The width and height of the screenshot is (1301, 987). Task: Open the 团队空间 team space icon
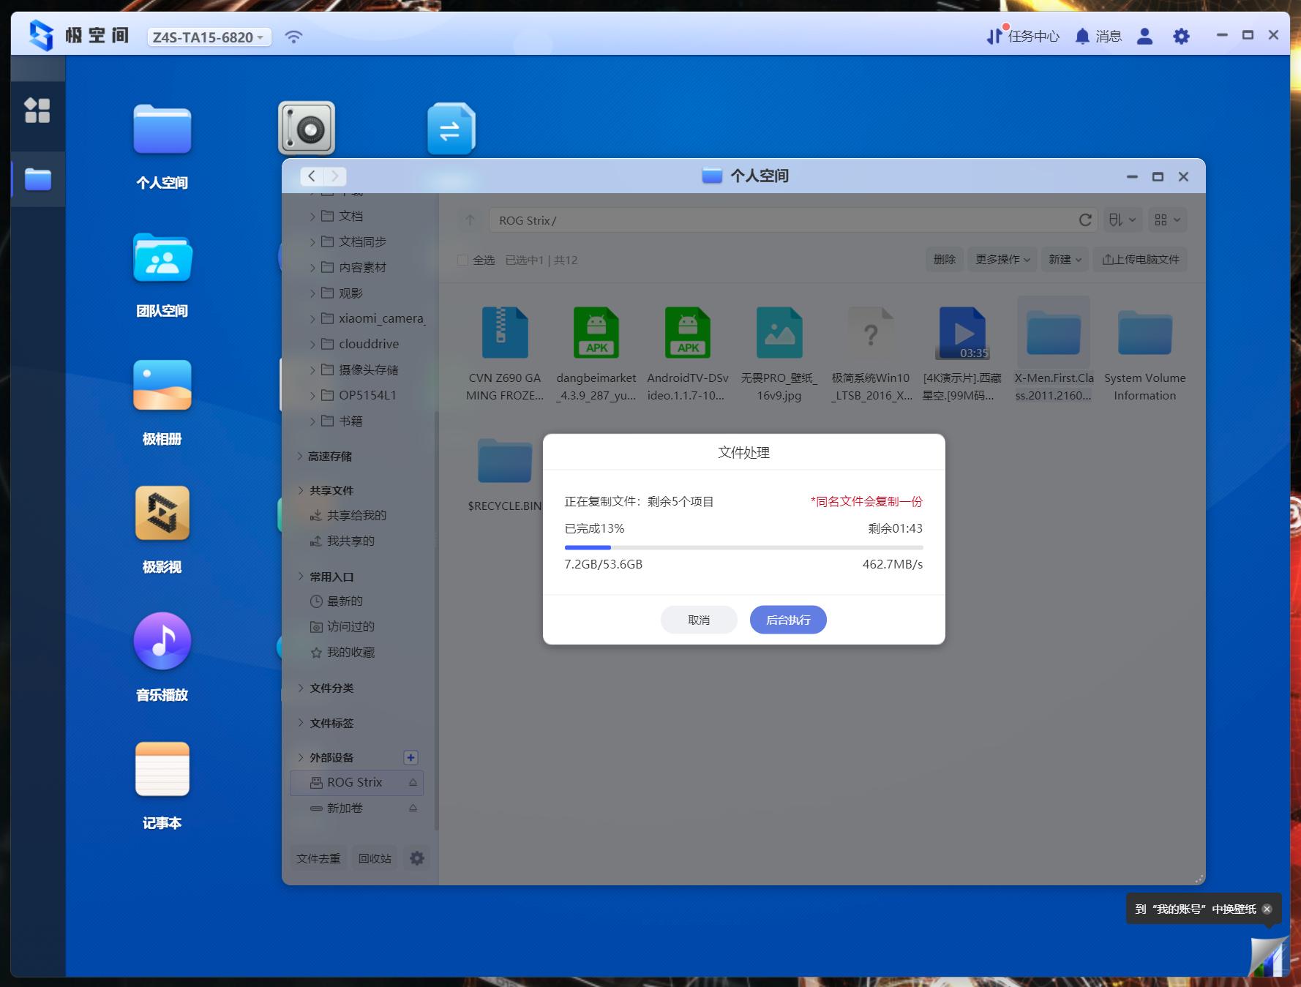point(162,258)
